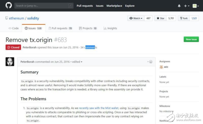Screen dimensions: 203x124
Task: Open the recently saw with the Mist wallet link
Action: click(x=99, y=108)
